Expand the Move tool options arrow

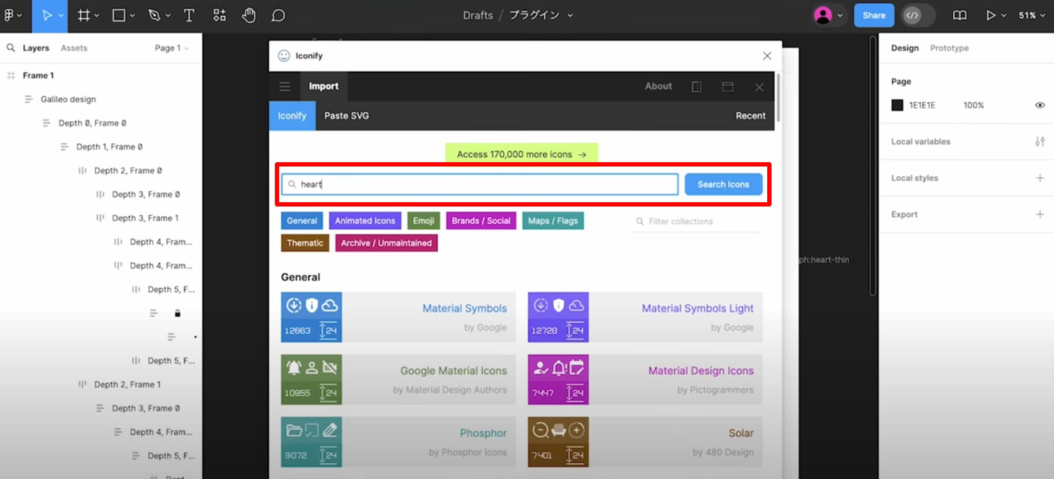pyautogui.click(x=61, y=15)
